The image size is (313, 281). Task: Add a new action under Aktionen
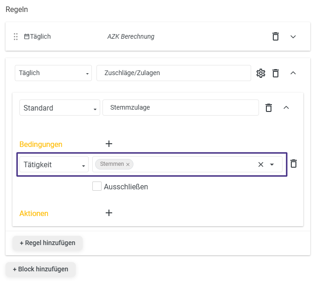pos(109,213)
